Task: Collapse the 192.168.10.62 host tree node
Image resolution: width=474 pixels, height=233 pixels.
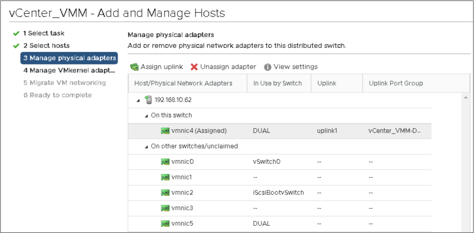Action: tap(138, 101)
